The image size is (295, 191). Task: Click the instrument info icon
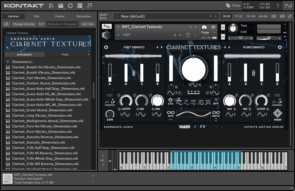click(213, 27)
